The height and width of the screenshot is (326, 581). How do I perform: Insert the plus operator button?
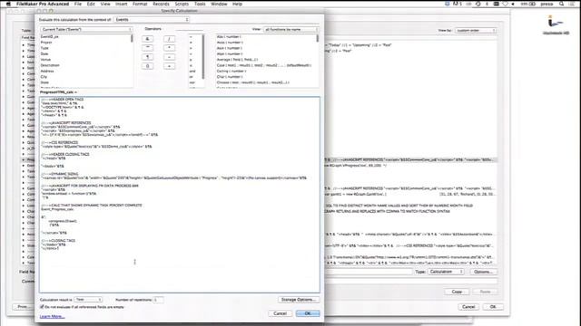(x=169, y=66)
